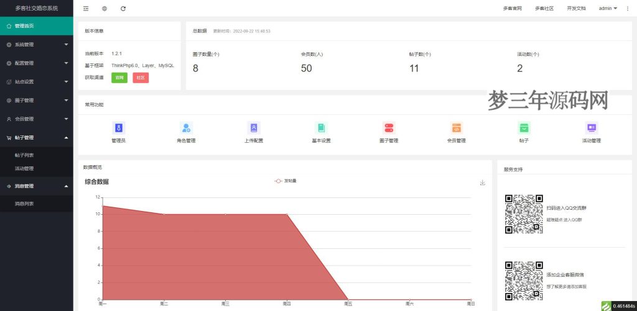The image size is (637, 311).
Task: Open the 开发文档 header link
Action: pos(576,9)
